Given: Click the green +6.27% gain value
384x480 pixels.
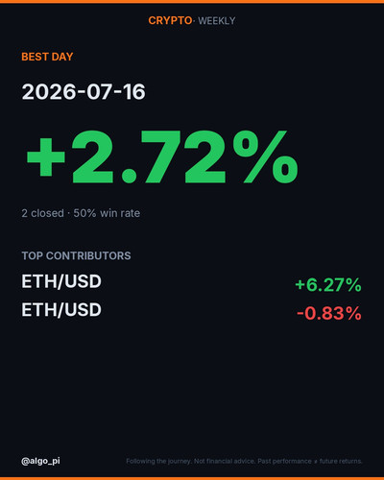Looking at the screenshot, I should (x=328, y=285).
